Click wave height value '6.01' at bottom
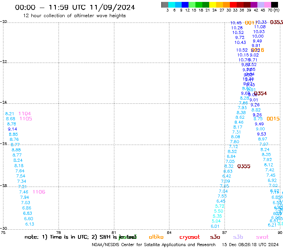Image resolution: width=283 pixels, height=248 pixels. pos(215,226)
